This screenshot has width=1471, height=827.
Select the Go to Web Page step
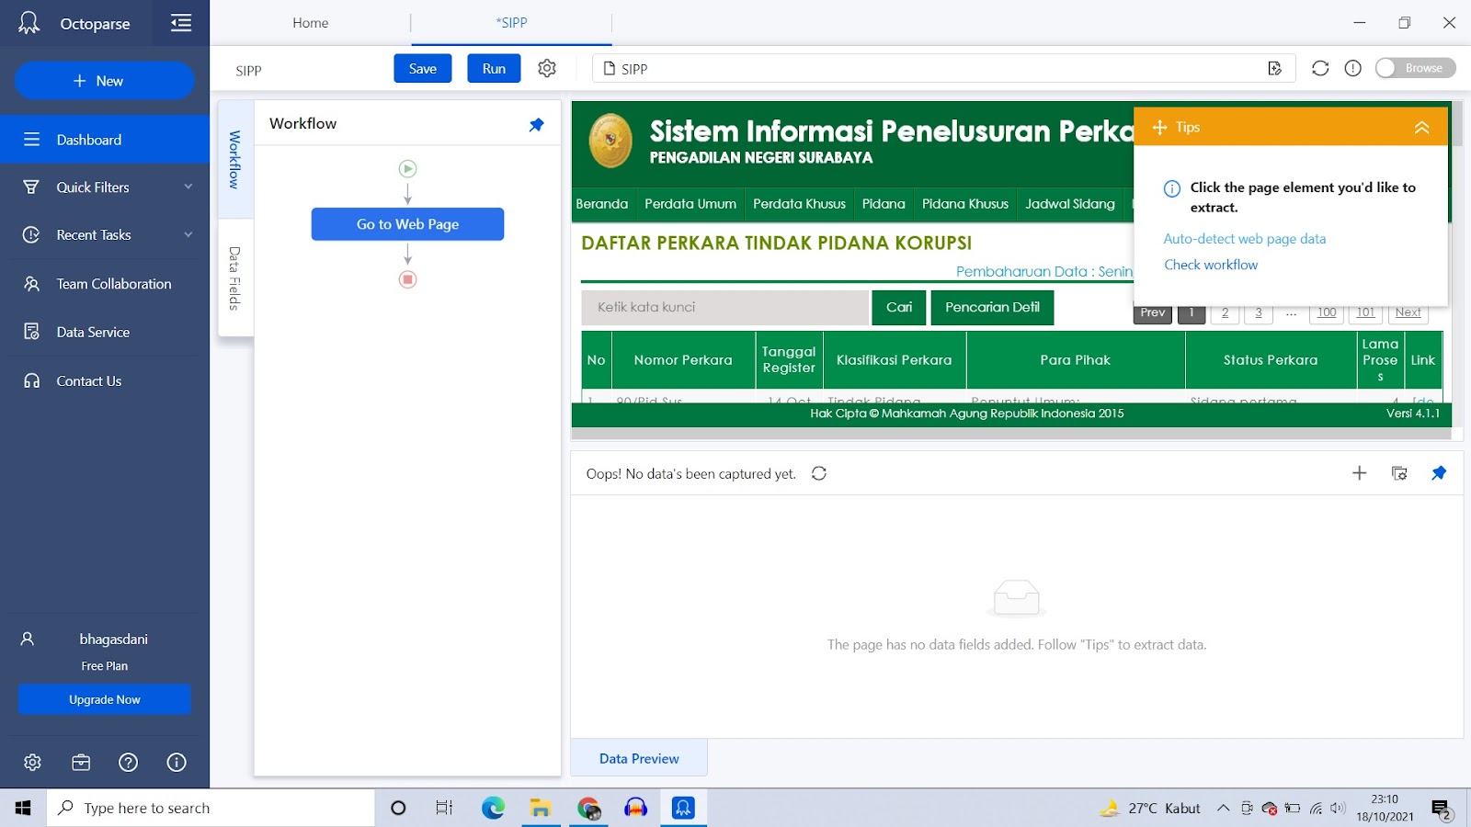(407, 224)
